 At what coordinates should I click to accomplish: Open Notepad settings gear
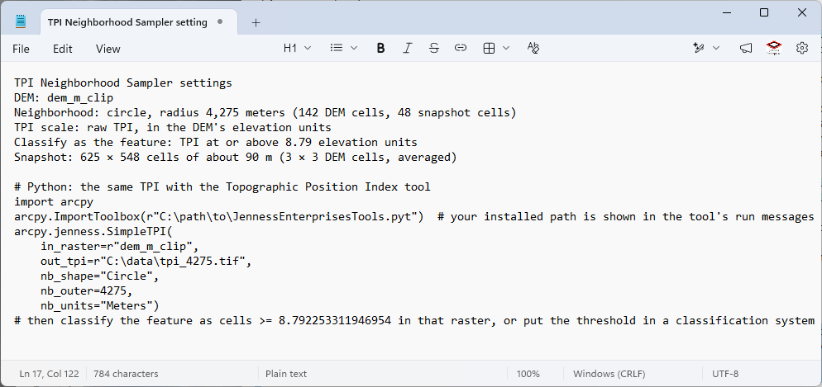pos(801,48)
